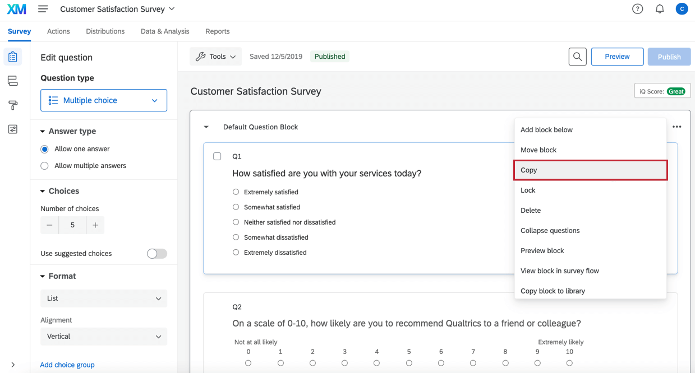
Task: Toggle the Use suggested choices switch
Action: coord(157,254)
